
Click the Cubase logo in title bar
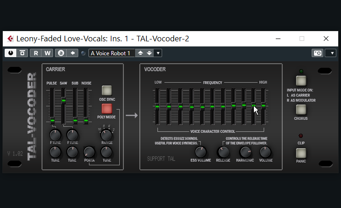10,39
